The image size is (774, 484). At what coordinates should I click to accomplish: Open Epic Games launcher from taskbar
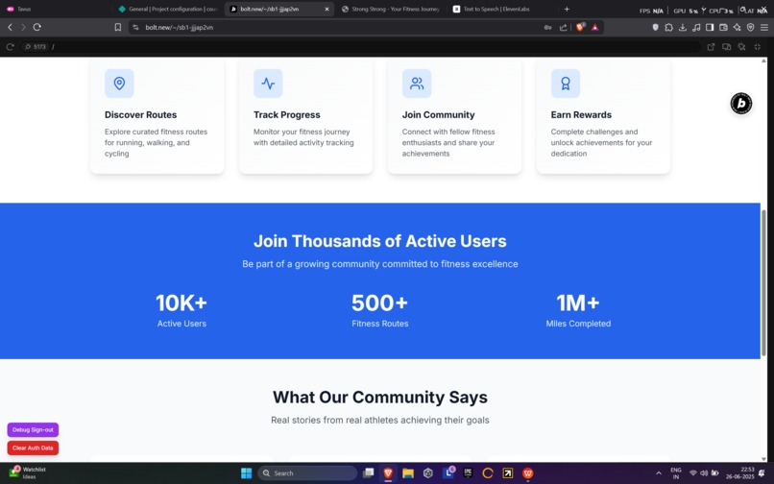(468, 473)
